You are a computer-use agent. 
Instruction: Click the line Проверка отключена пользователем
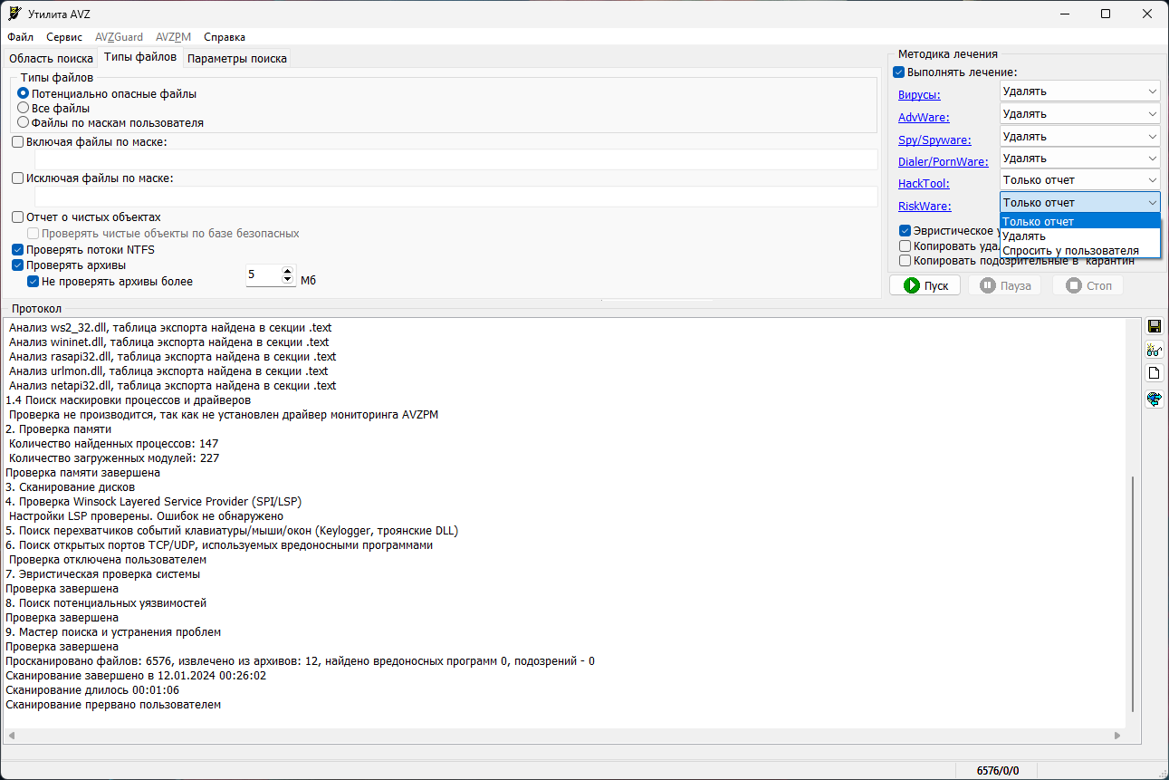tap(108, 560)
